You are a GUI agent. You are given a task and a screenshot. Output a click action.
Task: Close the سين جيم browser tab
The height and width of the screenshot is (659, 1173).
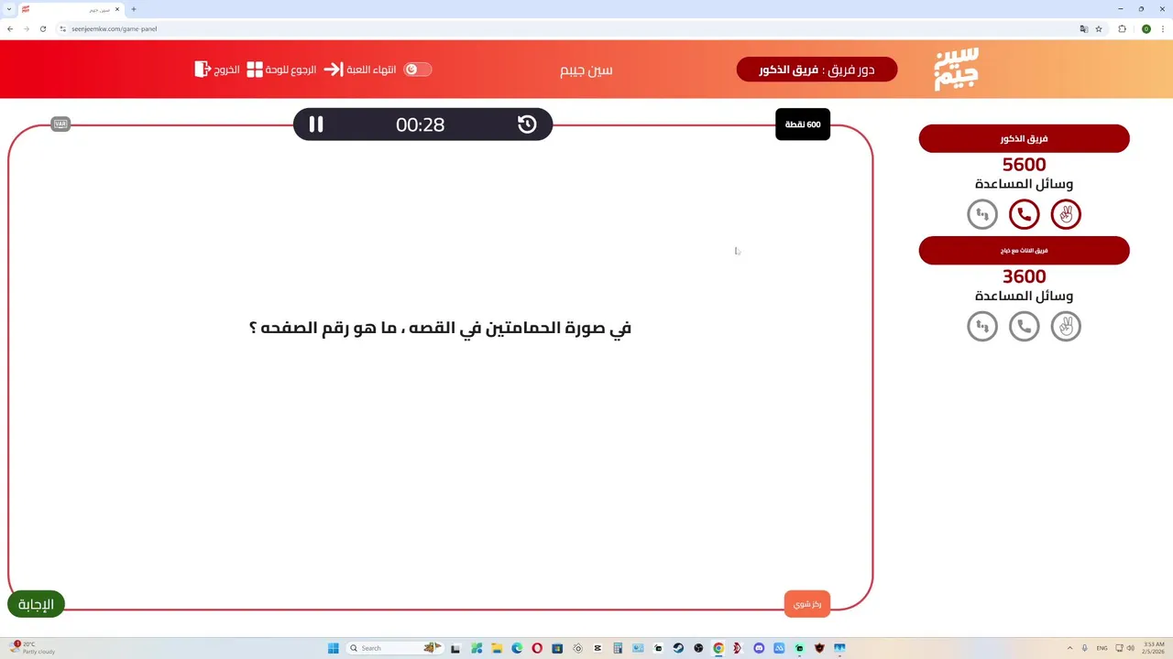(117, 9)
